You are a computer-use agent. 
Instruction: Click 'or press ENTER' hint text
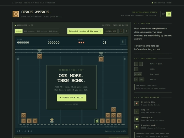tap(71, 104)
